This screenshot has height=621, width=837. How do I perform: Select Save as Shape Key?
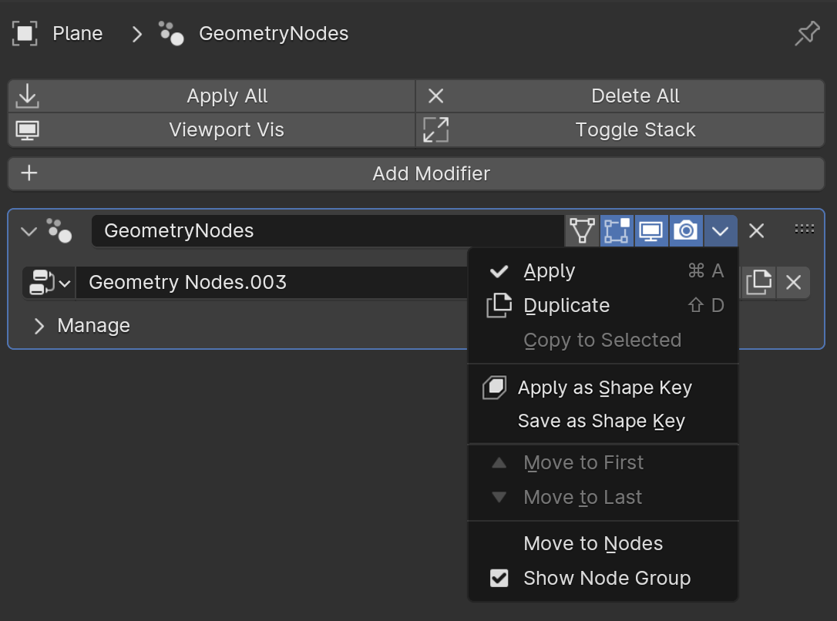pyautogui.click(x=603, y=421)
